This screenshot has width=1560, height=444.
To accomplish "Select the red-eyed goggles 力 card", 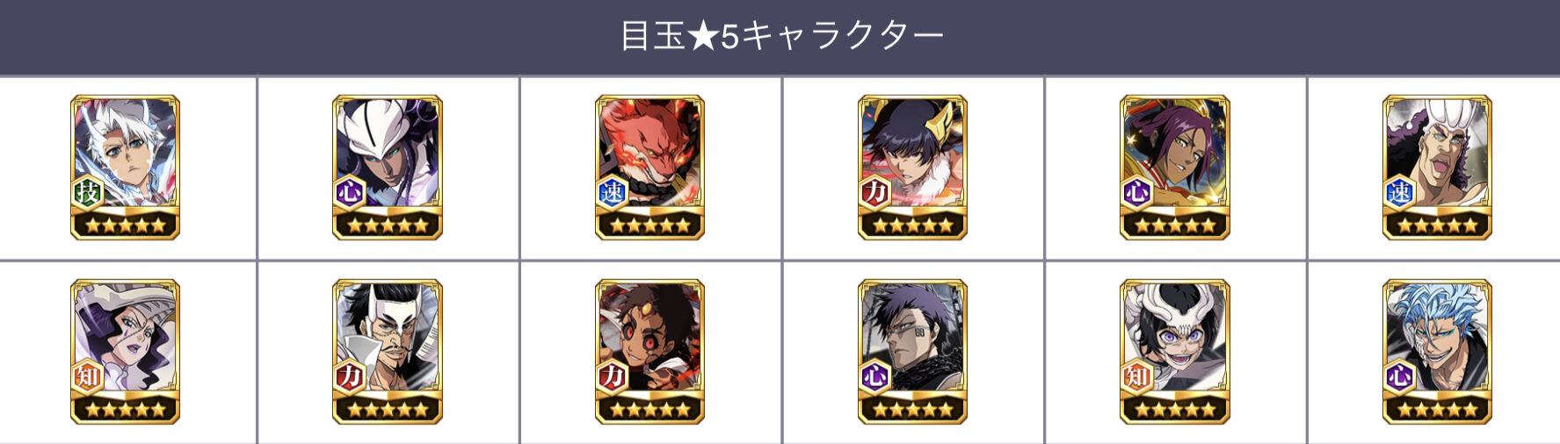I will tap(649, 352).
